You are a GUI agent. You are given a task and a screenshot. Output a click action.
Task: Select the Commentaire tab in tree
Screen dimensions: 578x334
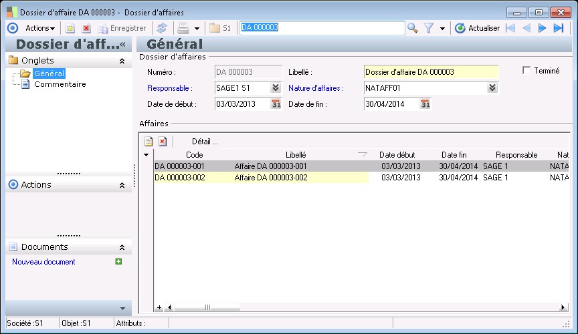point(60,84)
